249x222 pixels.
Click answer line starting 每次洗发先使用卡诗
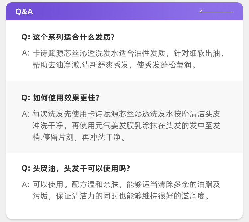[126, 114]
